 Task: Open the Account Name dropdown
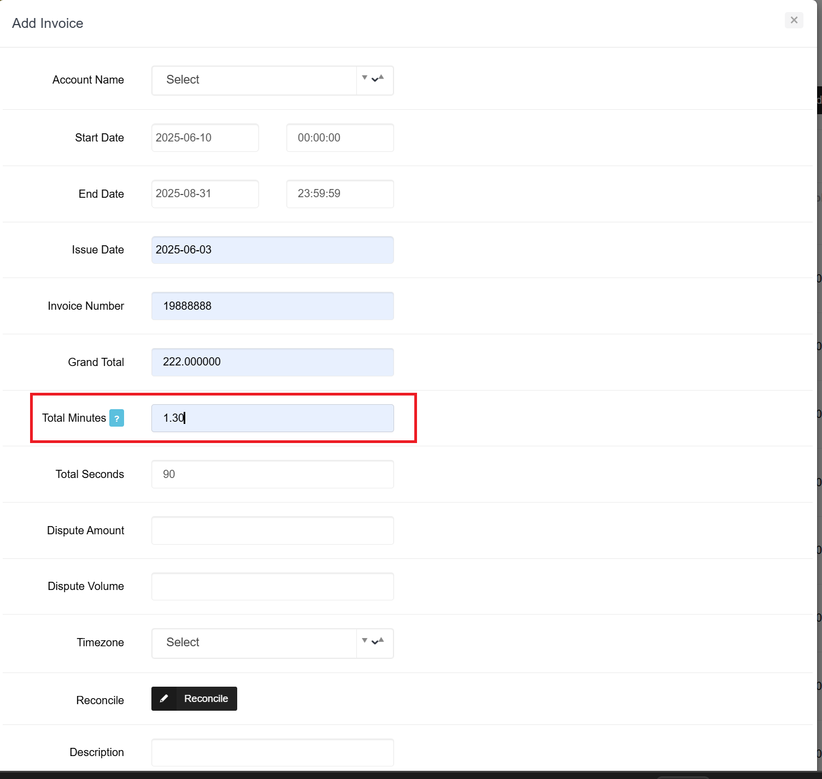254,80
